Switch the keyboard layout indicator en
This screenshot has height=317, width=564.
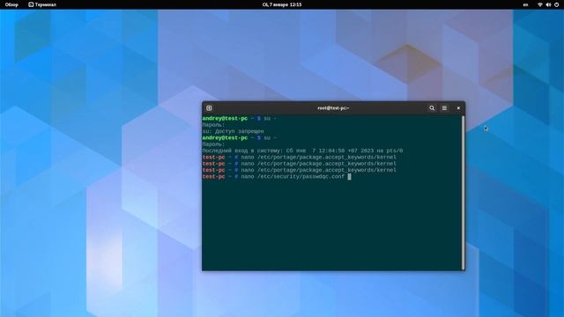(x=525, y=4)
